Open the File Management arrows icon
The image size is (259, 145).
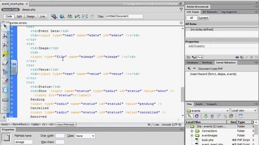tap(70, 16)
